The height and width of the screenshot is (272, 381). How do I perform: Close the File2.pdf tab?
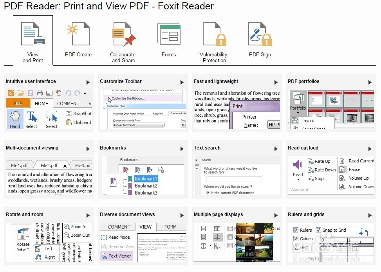coord(65,166)
